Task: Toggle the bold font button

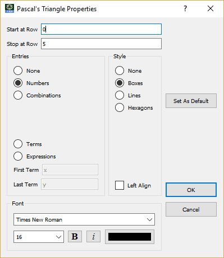Action: (75, 237)
